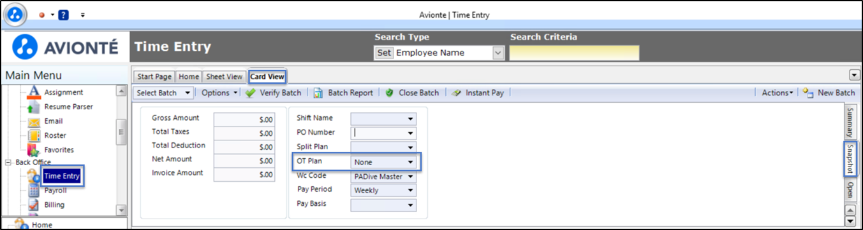Click the Batch Report button label

(x=350, y=93)
